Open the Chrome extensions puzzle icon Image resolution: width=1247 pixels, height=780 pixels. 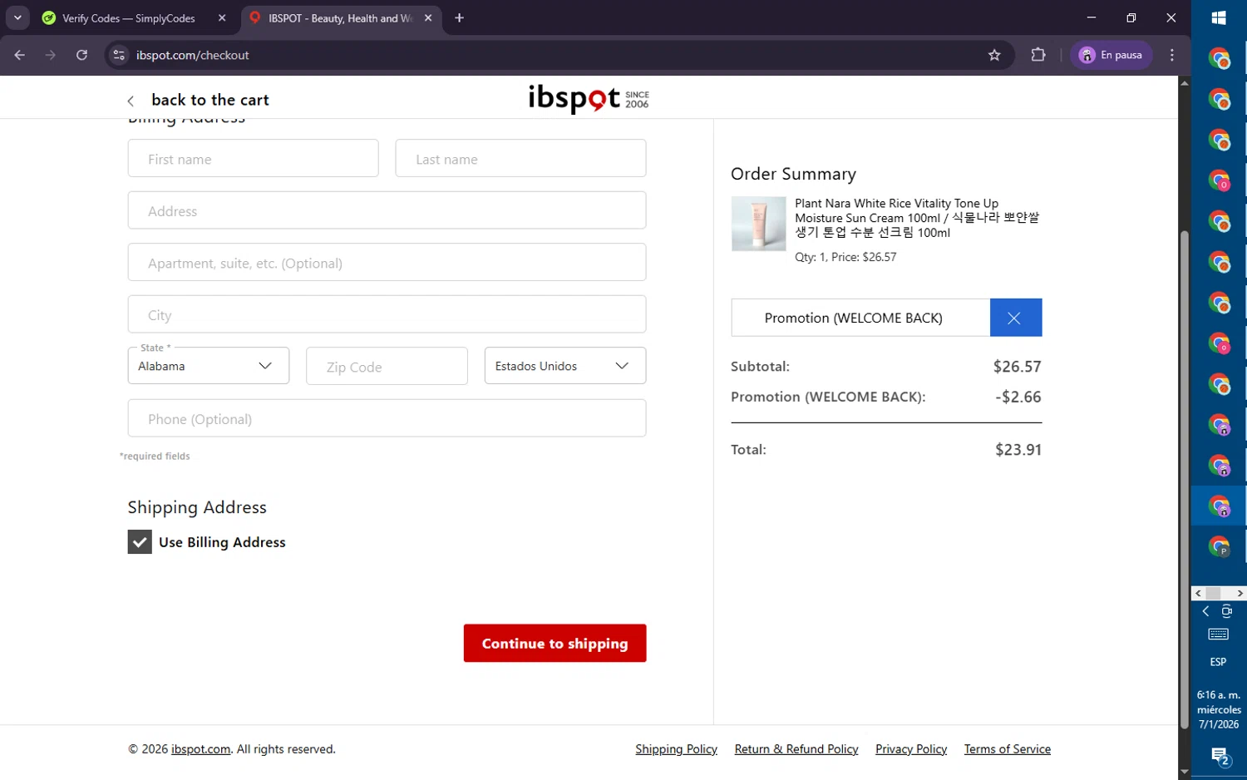[x=1038, y=55]
